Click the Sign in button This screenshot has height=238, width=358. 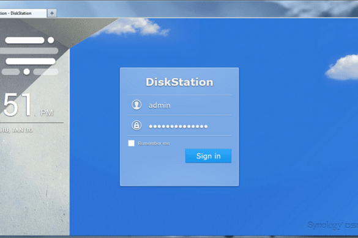coord(208,156)
